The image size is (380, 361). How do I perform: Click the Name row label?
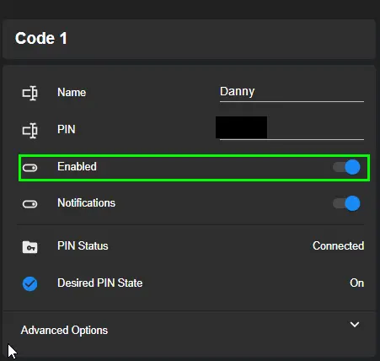[72, 93]
